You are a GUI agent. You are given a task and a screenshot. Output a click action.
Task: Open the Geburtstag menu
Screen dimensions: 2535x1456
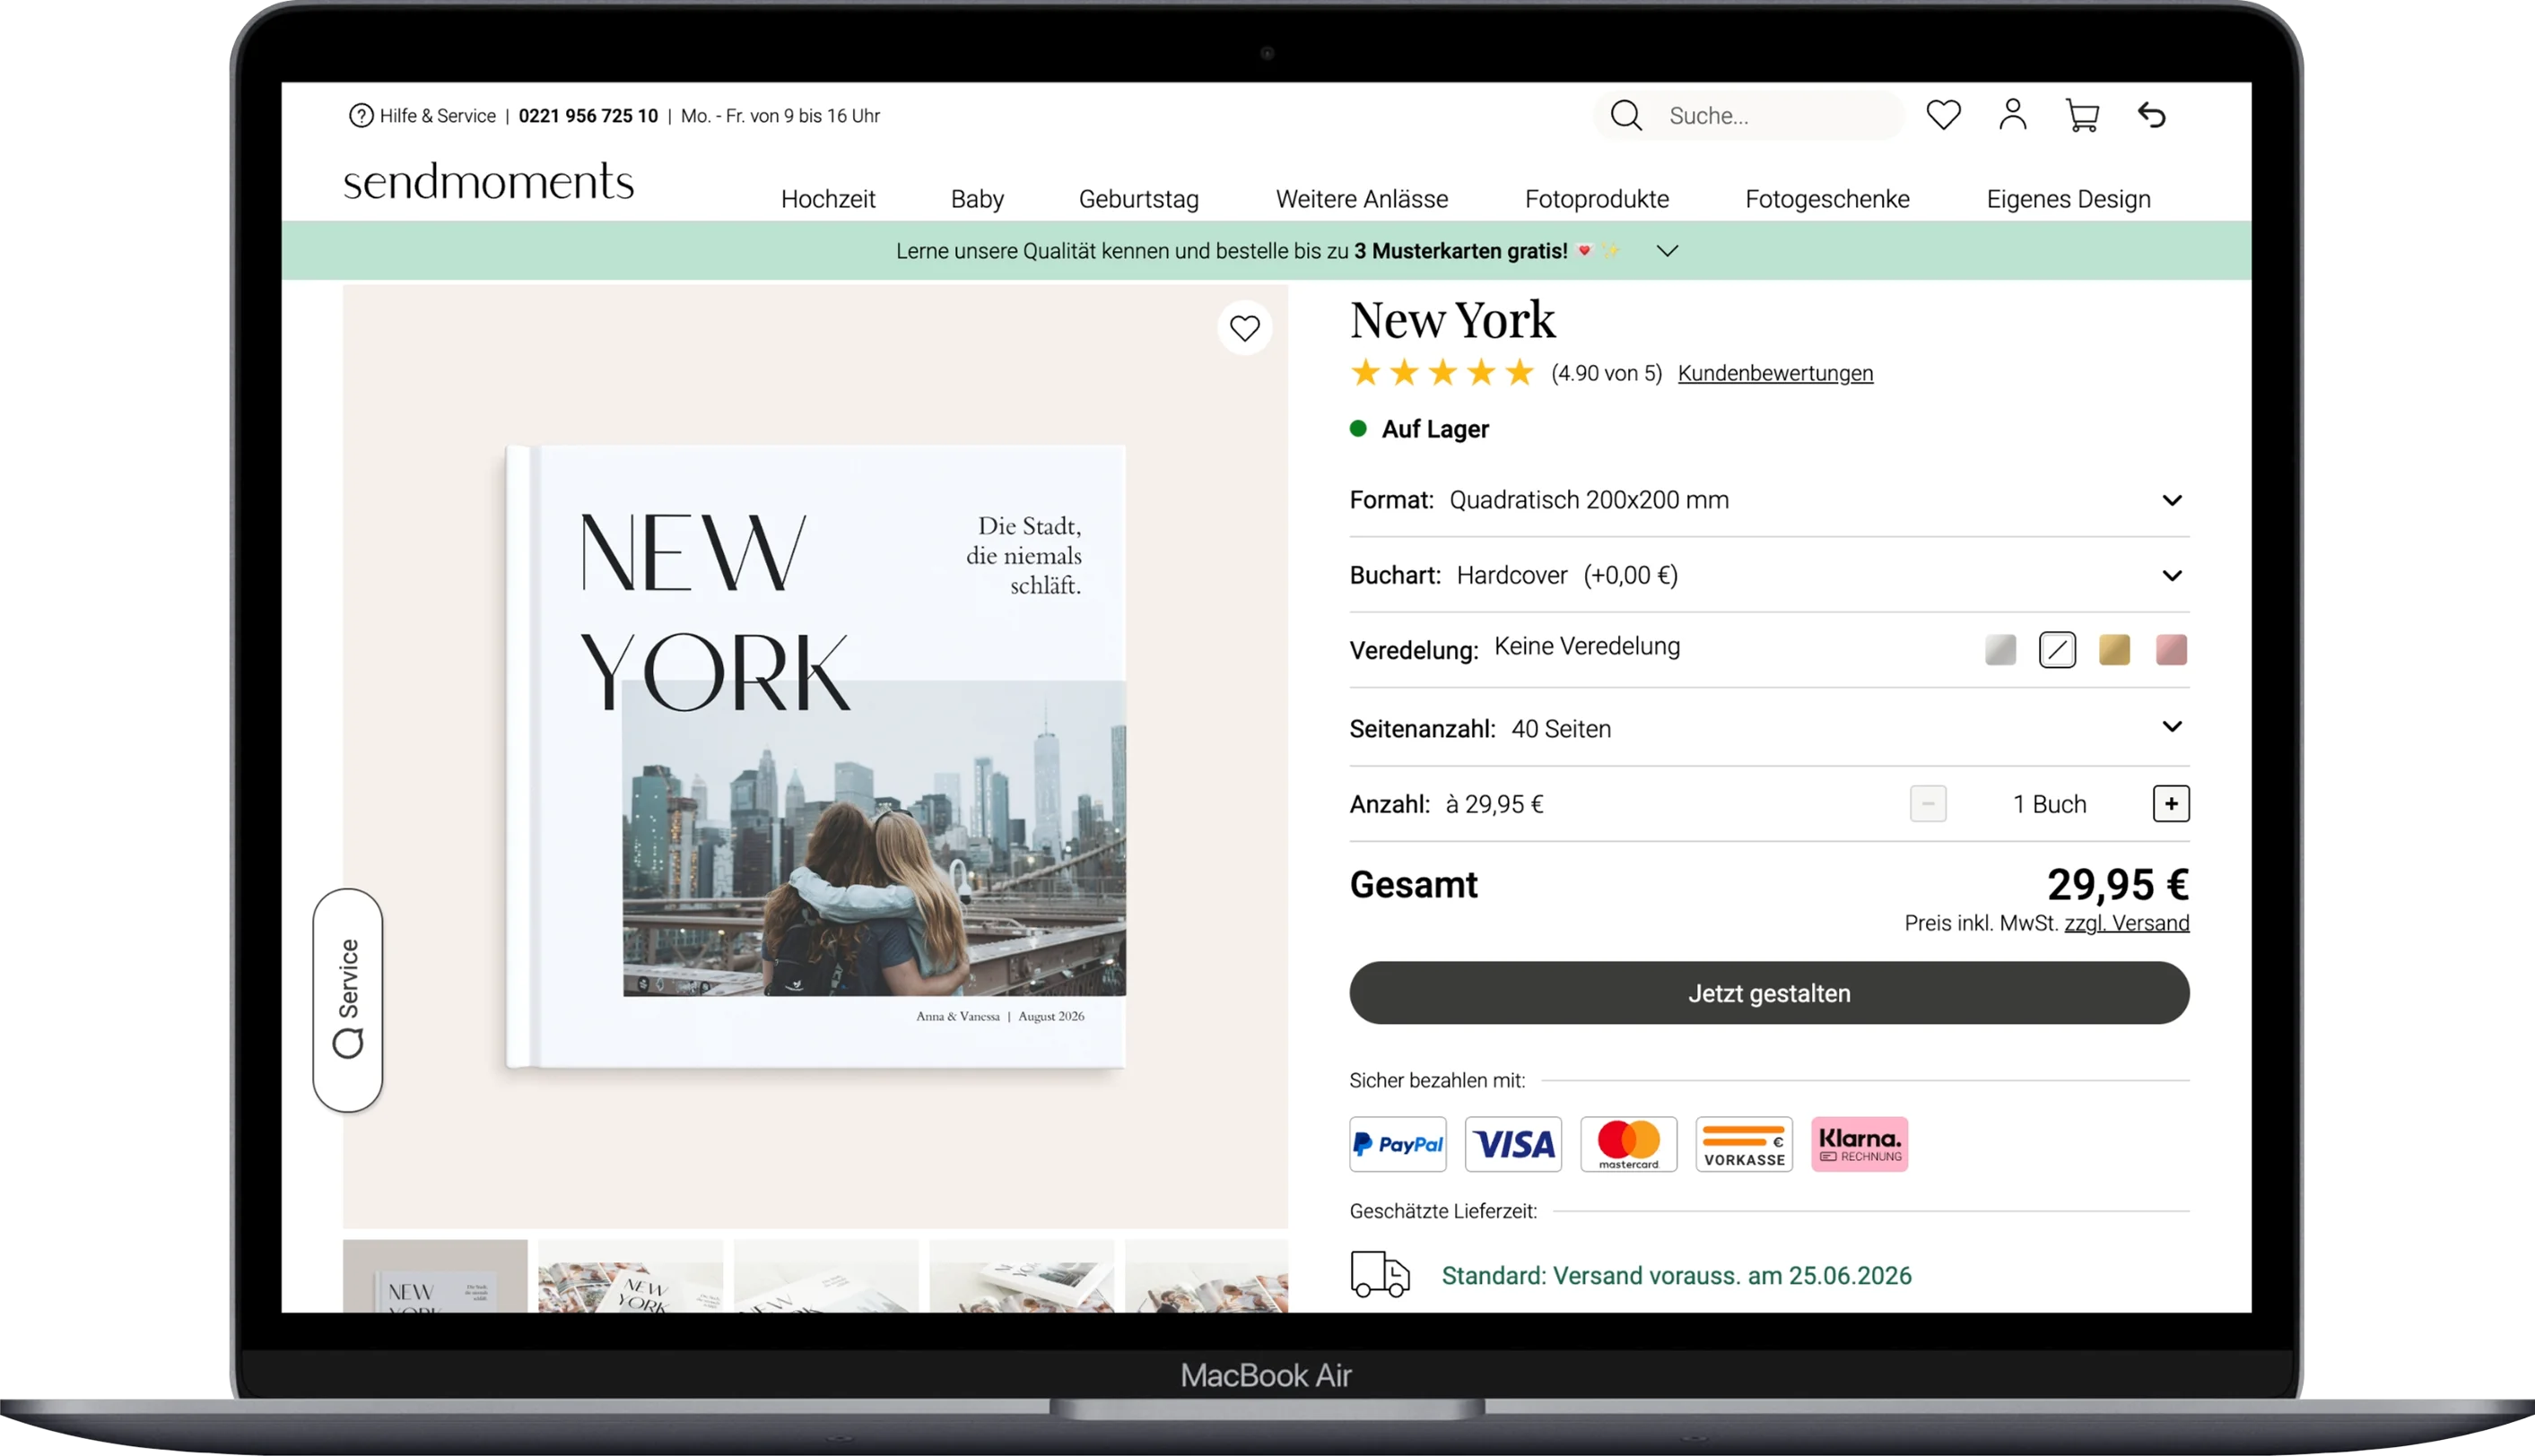click(1138, 199)
